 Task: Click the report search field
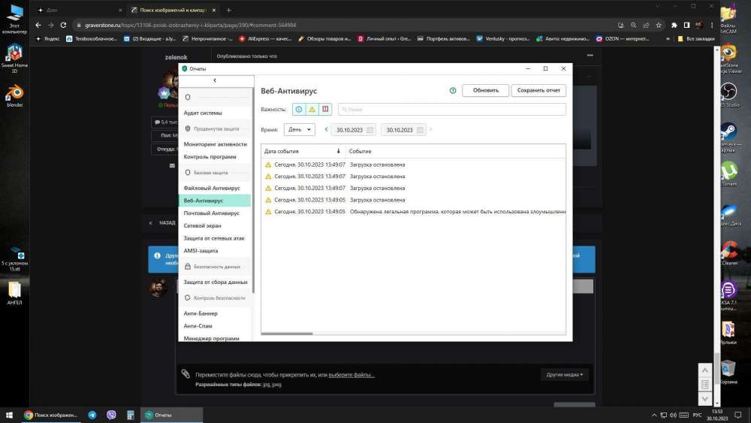pos(451,109)
